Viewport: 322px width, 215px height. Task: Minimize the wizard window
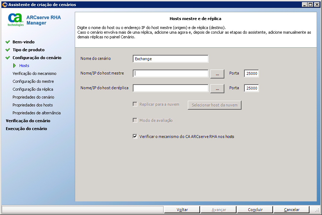(304, 5)
